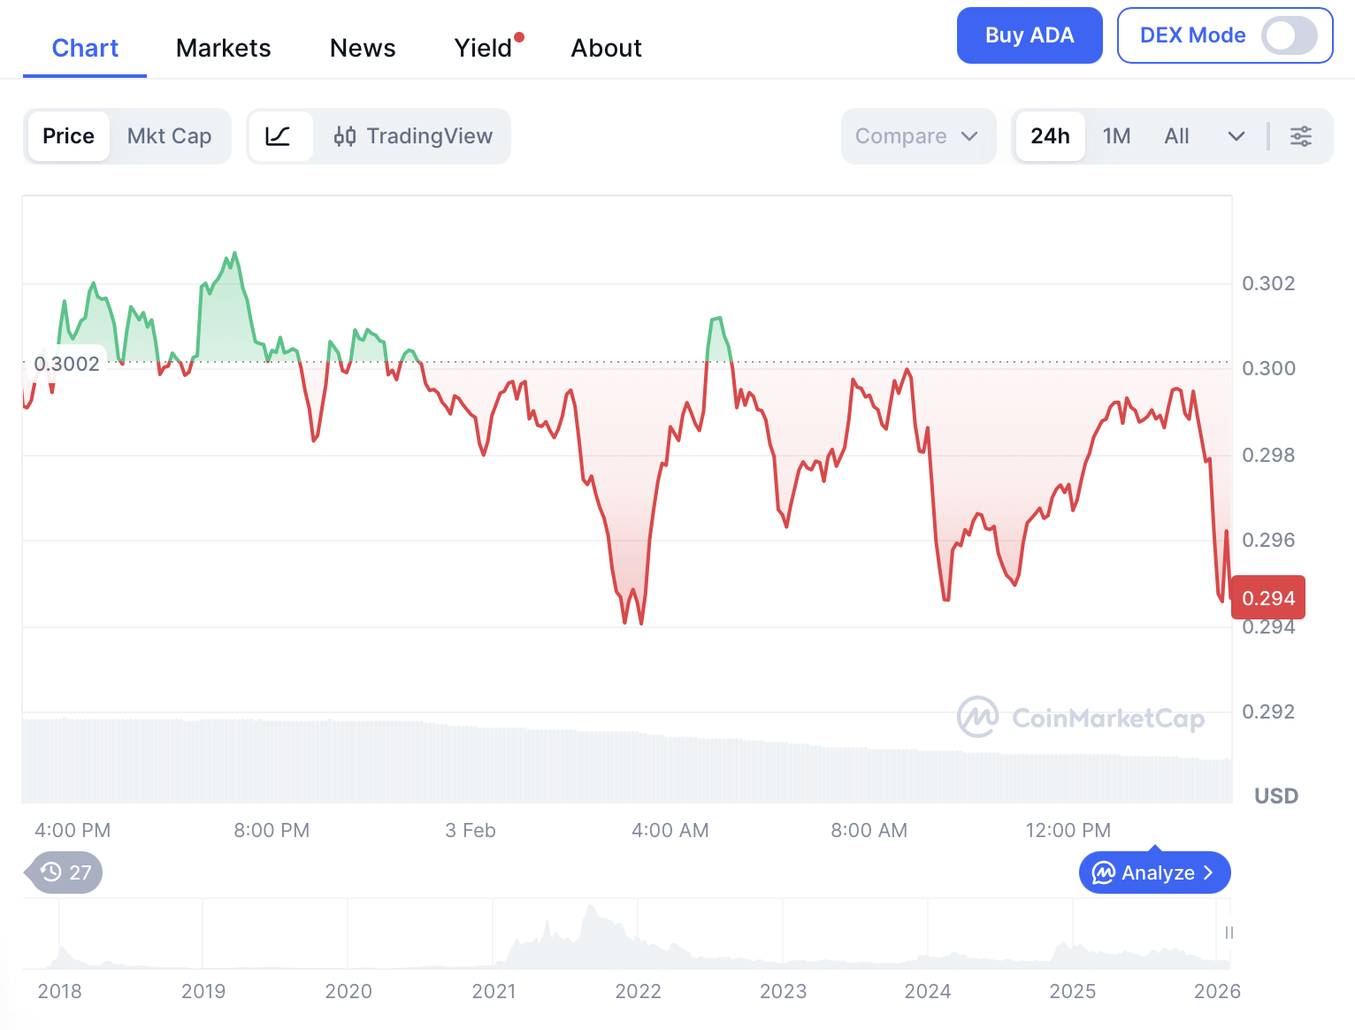Click the red current price label
This screenshot has height=1030, width=1355.
pos(1268,598)
